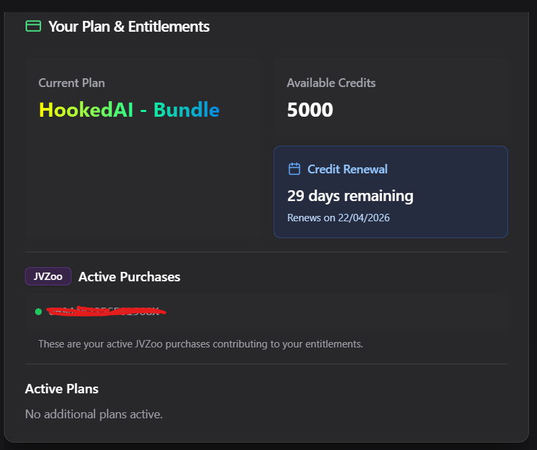Viewport: 537px width, 450px height.
Task: Click the "Active Purchases" heading
Action: (x=129, y=277)
